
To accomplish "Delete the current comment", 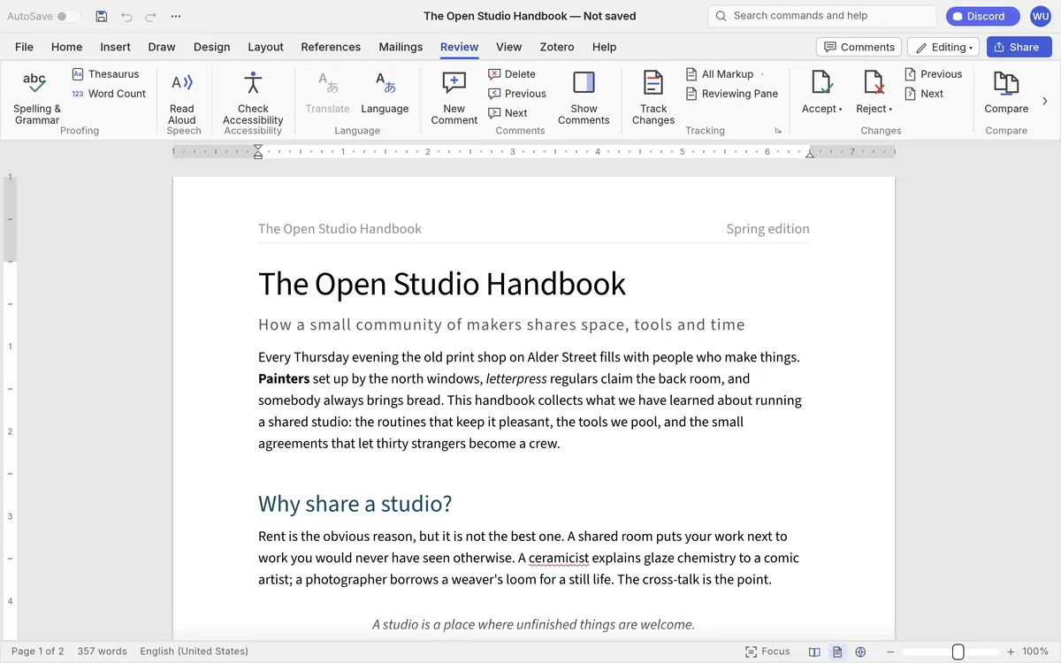I will coord(512,74).
